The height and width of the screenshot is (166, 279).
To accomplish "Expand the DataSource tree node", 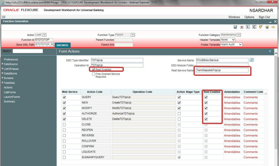I will click(3, 64).
